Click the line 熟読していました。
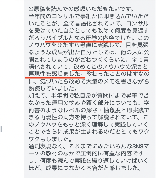156x178 pixels. [x=53, y=88]
